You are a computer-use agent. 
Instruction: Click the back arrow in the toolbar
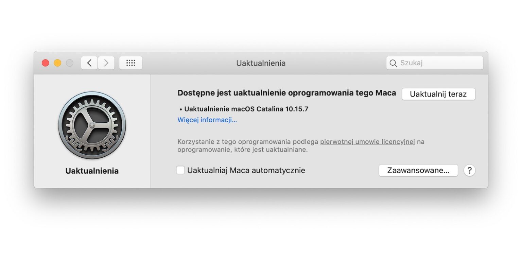[89, 63]
